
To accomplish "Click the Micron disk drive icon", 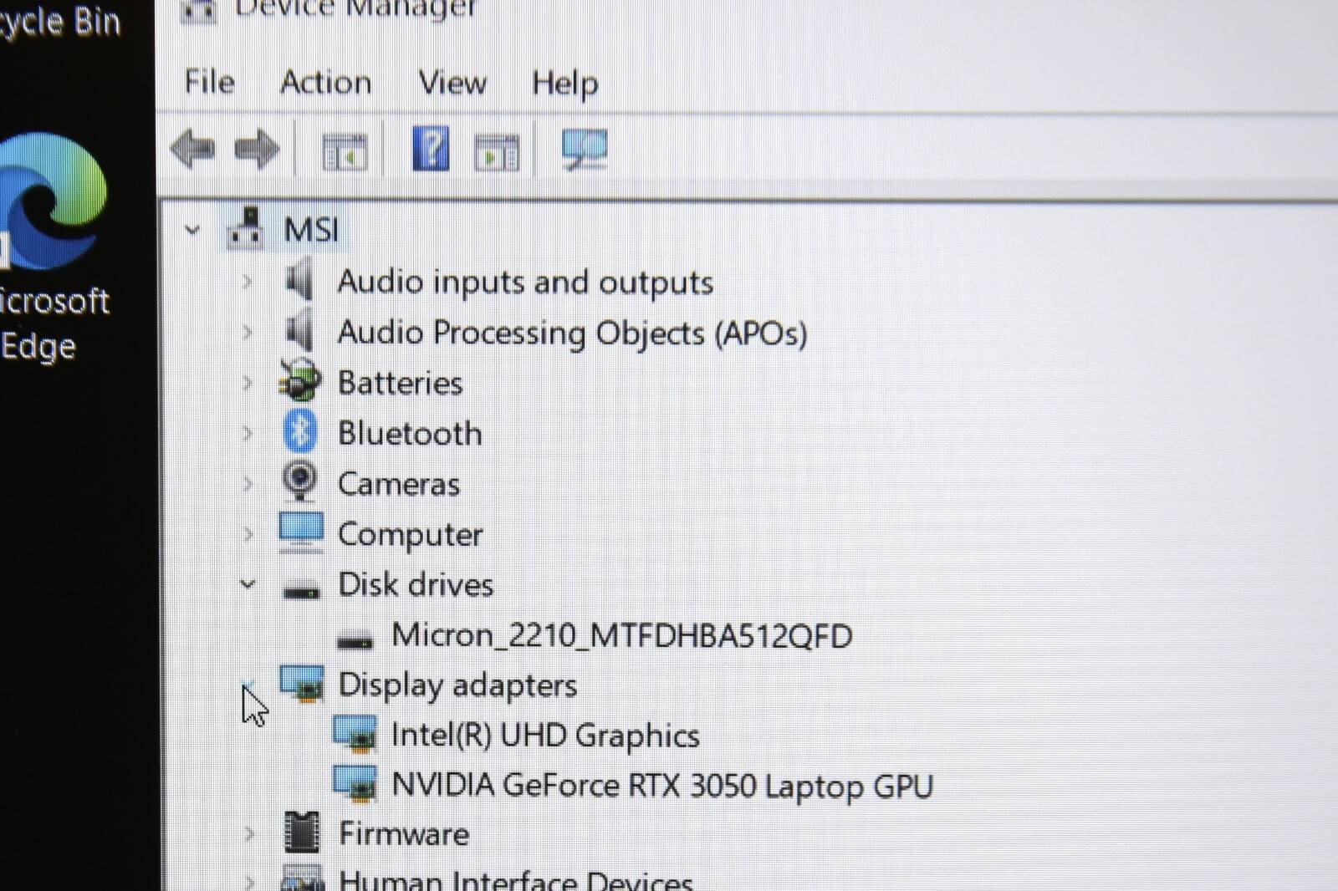I will [355, 640].
